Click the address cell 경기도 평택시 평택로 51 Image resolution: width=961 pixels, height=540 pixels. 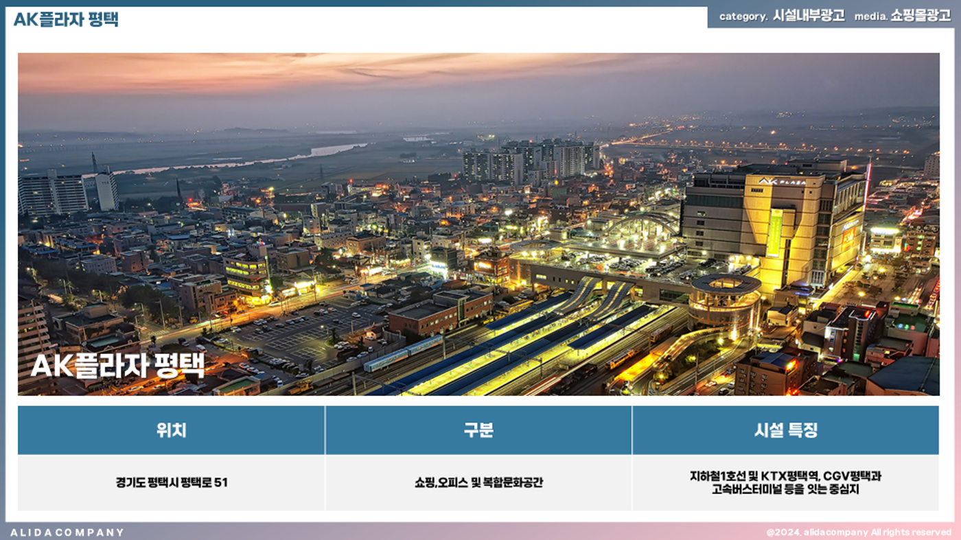point(171,482)
